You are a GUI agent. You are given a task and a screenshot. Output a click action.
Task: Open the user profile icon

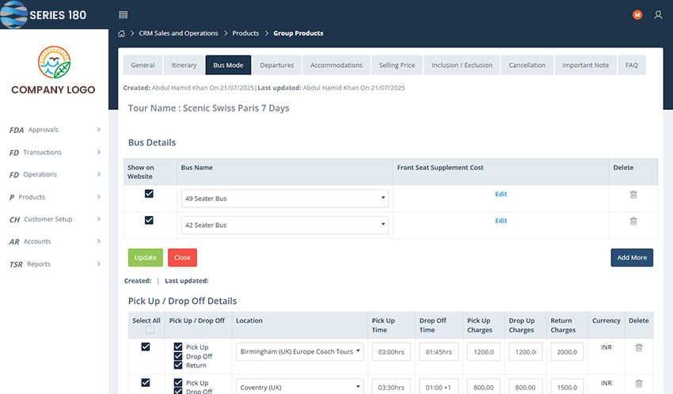(658, 15)
